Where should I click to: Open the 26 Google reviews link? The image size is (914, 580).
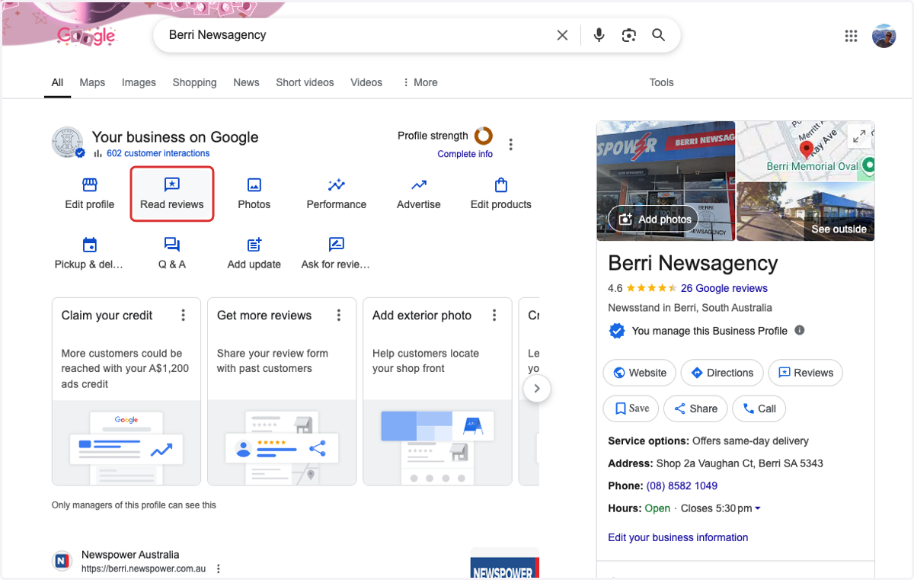pyautogui.click(x=724, y=289)
